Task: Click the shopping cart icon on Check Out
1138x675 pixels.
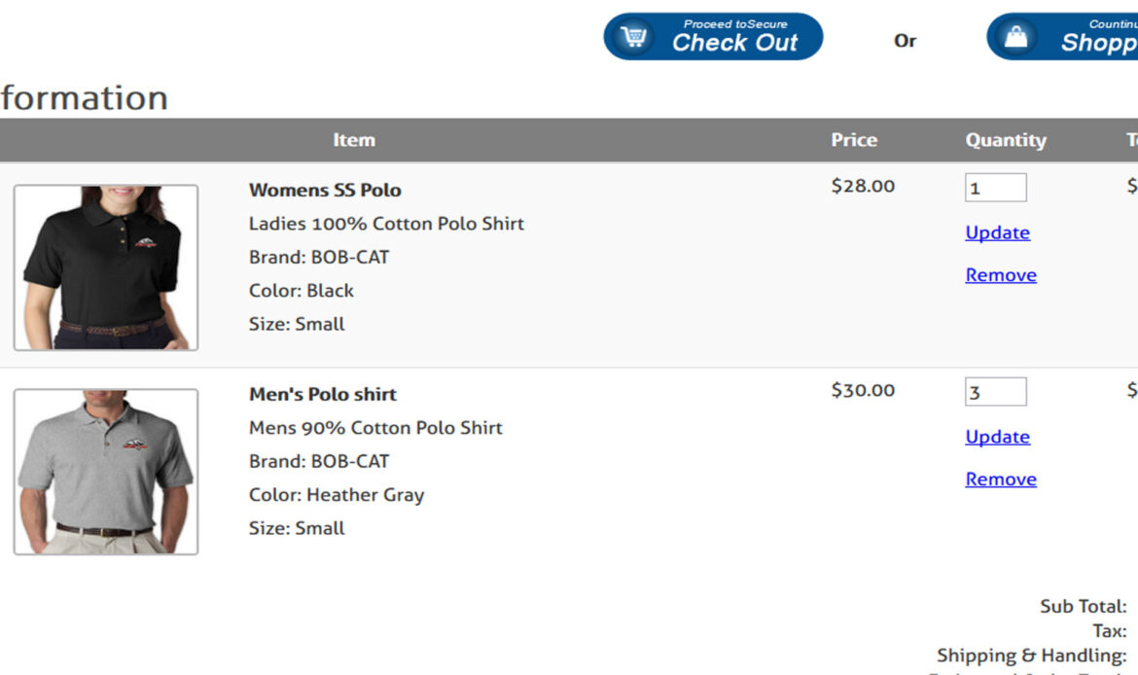Action: pyautogui.click(x=633, y=36)
